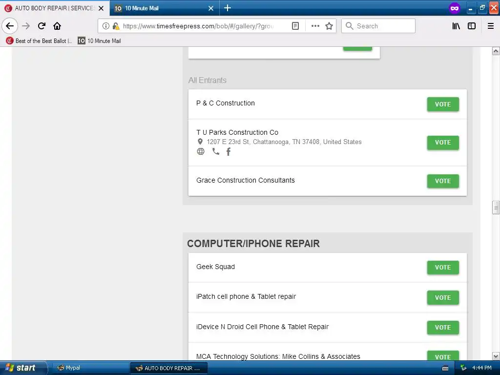Vote for Grace Construction Consultants

pos(442,181)
